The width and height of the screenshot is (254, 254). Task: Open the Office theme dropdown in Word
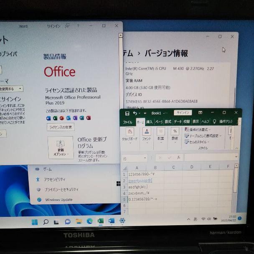[x=20, y=89]
